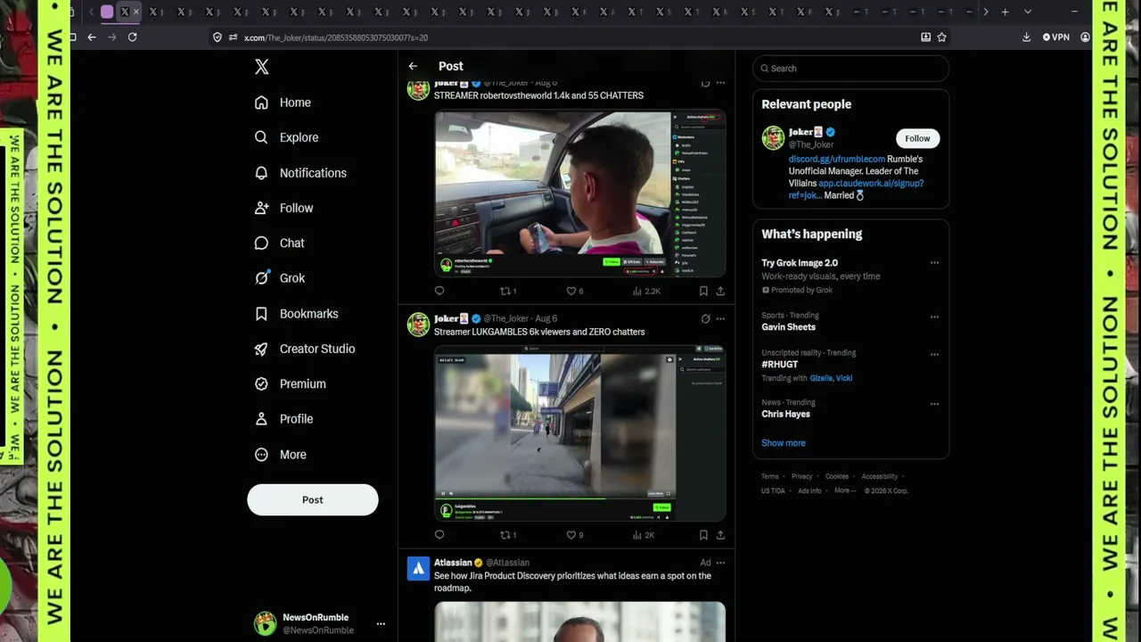Share the robertovstheworld tweet
Image resolution: width=1141 pixels, height=642 pixels.
(x=720, y=291)
